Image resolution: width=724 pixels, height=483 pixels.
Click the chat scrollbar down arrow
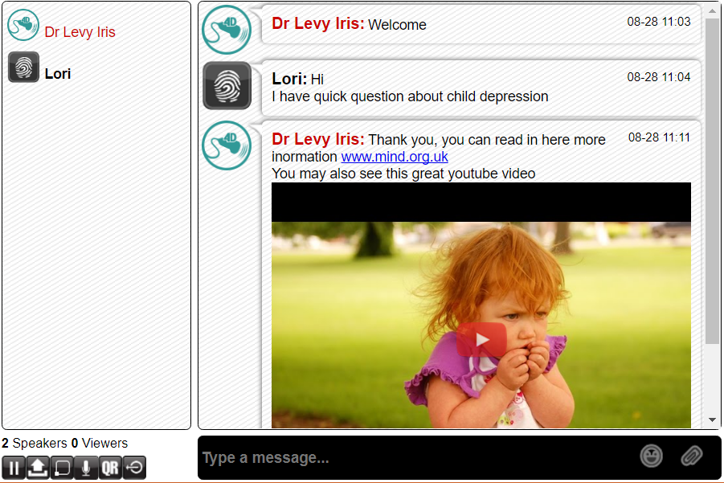click(712, 420)
